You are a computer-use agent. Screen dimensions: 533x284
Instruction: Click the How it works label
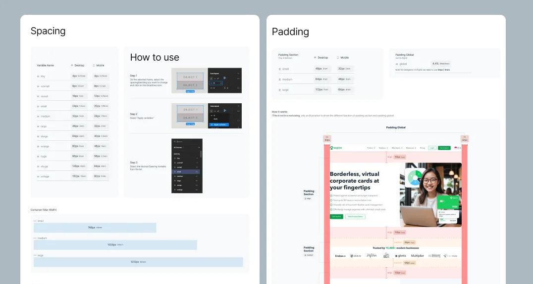pyautogui.click(x=279, y=112)
